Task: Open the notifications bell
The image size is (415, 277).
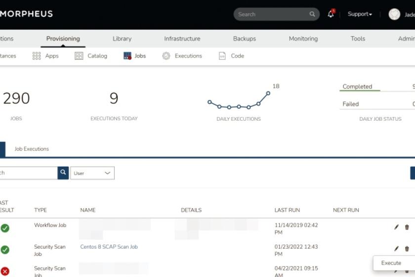Action: click(331, 14)
